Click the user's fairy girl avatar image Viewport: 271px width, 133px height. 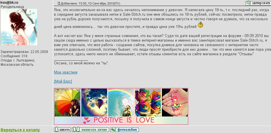click(19, 27)
